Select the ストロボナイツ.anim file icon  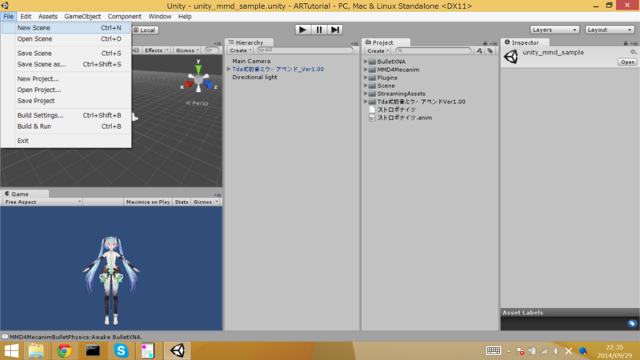tap(372, 118)
